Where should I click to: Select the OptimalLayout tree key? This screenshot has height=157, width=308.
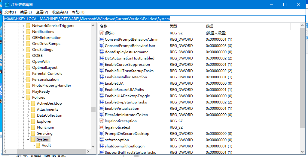pos(45,68)
